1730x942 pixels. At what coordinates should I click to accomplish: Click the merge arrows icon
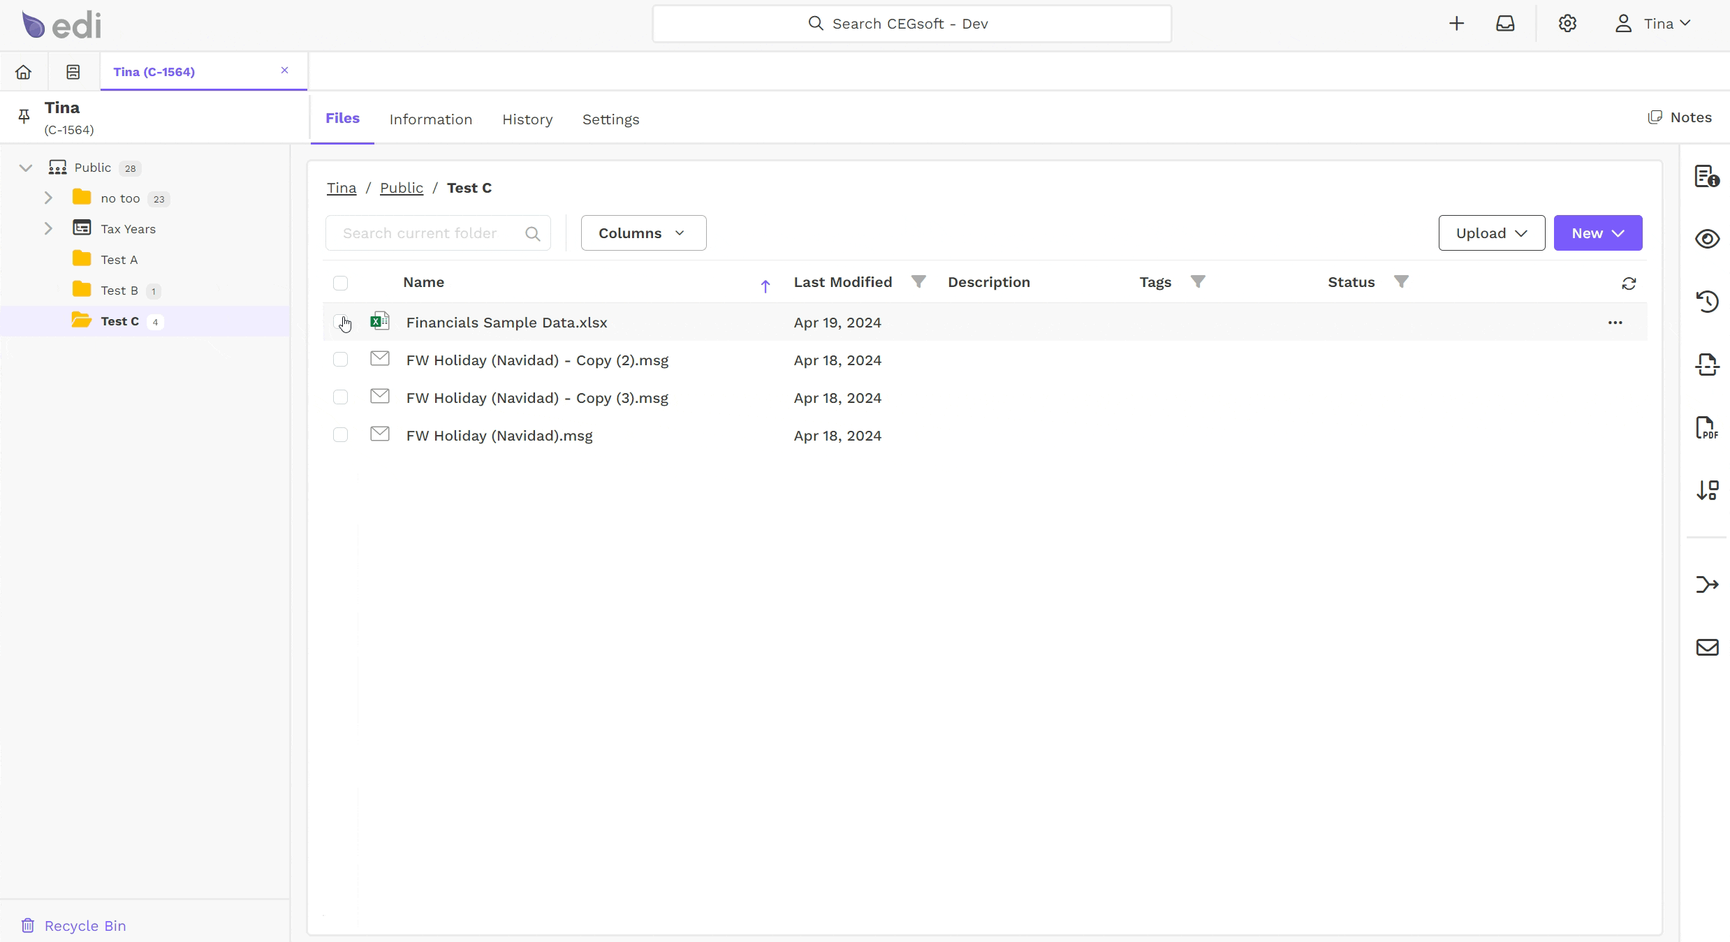(x=1707, y=584)
